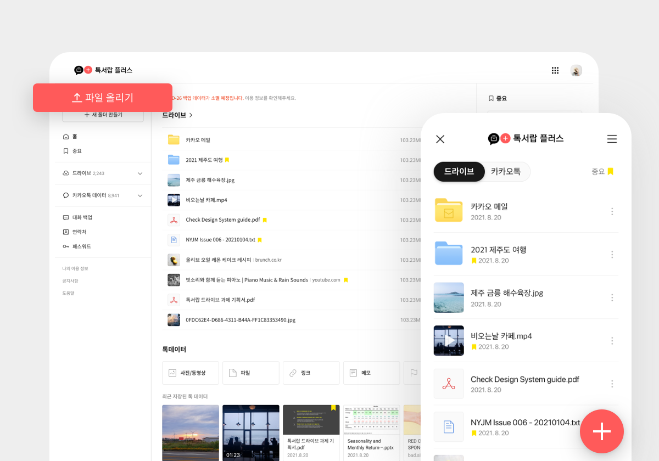Open 대화 백업 in the sidebar
Viewport: 659px width, 461px height.
coord(77,217)
